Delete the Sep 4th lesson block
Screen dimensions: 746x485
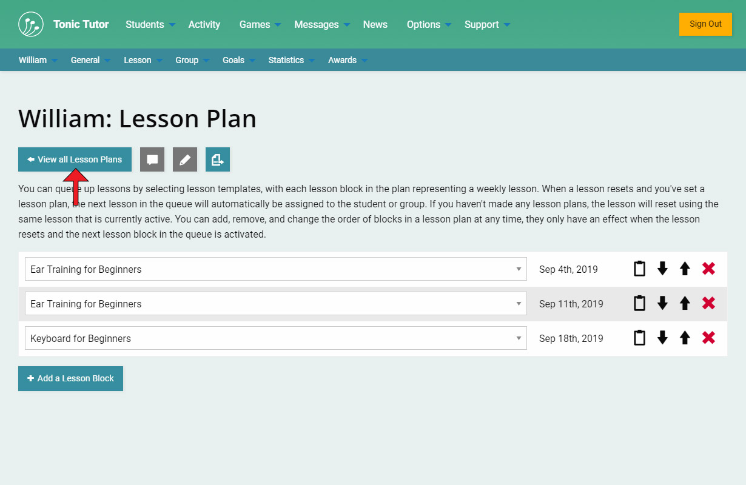[708, 269]
